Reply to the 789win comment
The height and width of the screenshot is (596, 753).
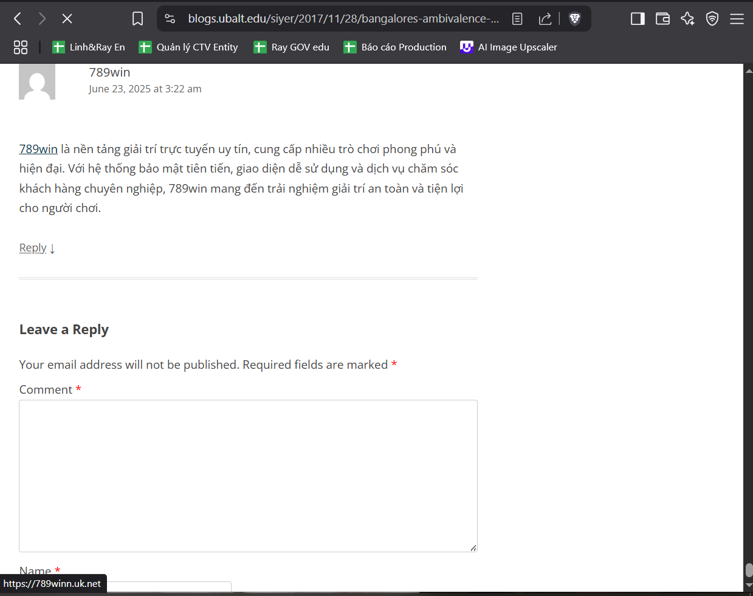(x=33, y=248)
